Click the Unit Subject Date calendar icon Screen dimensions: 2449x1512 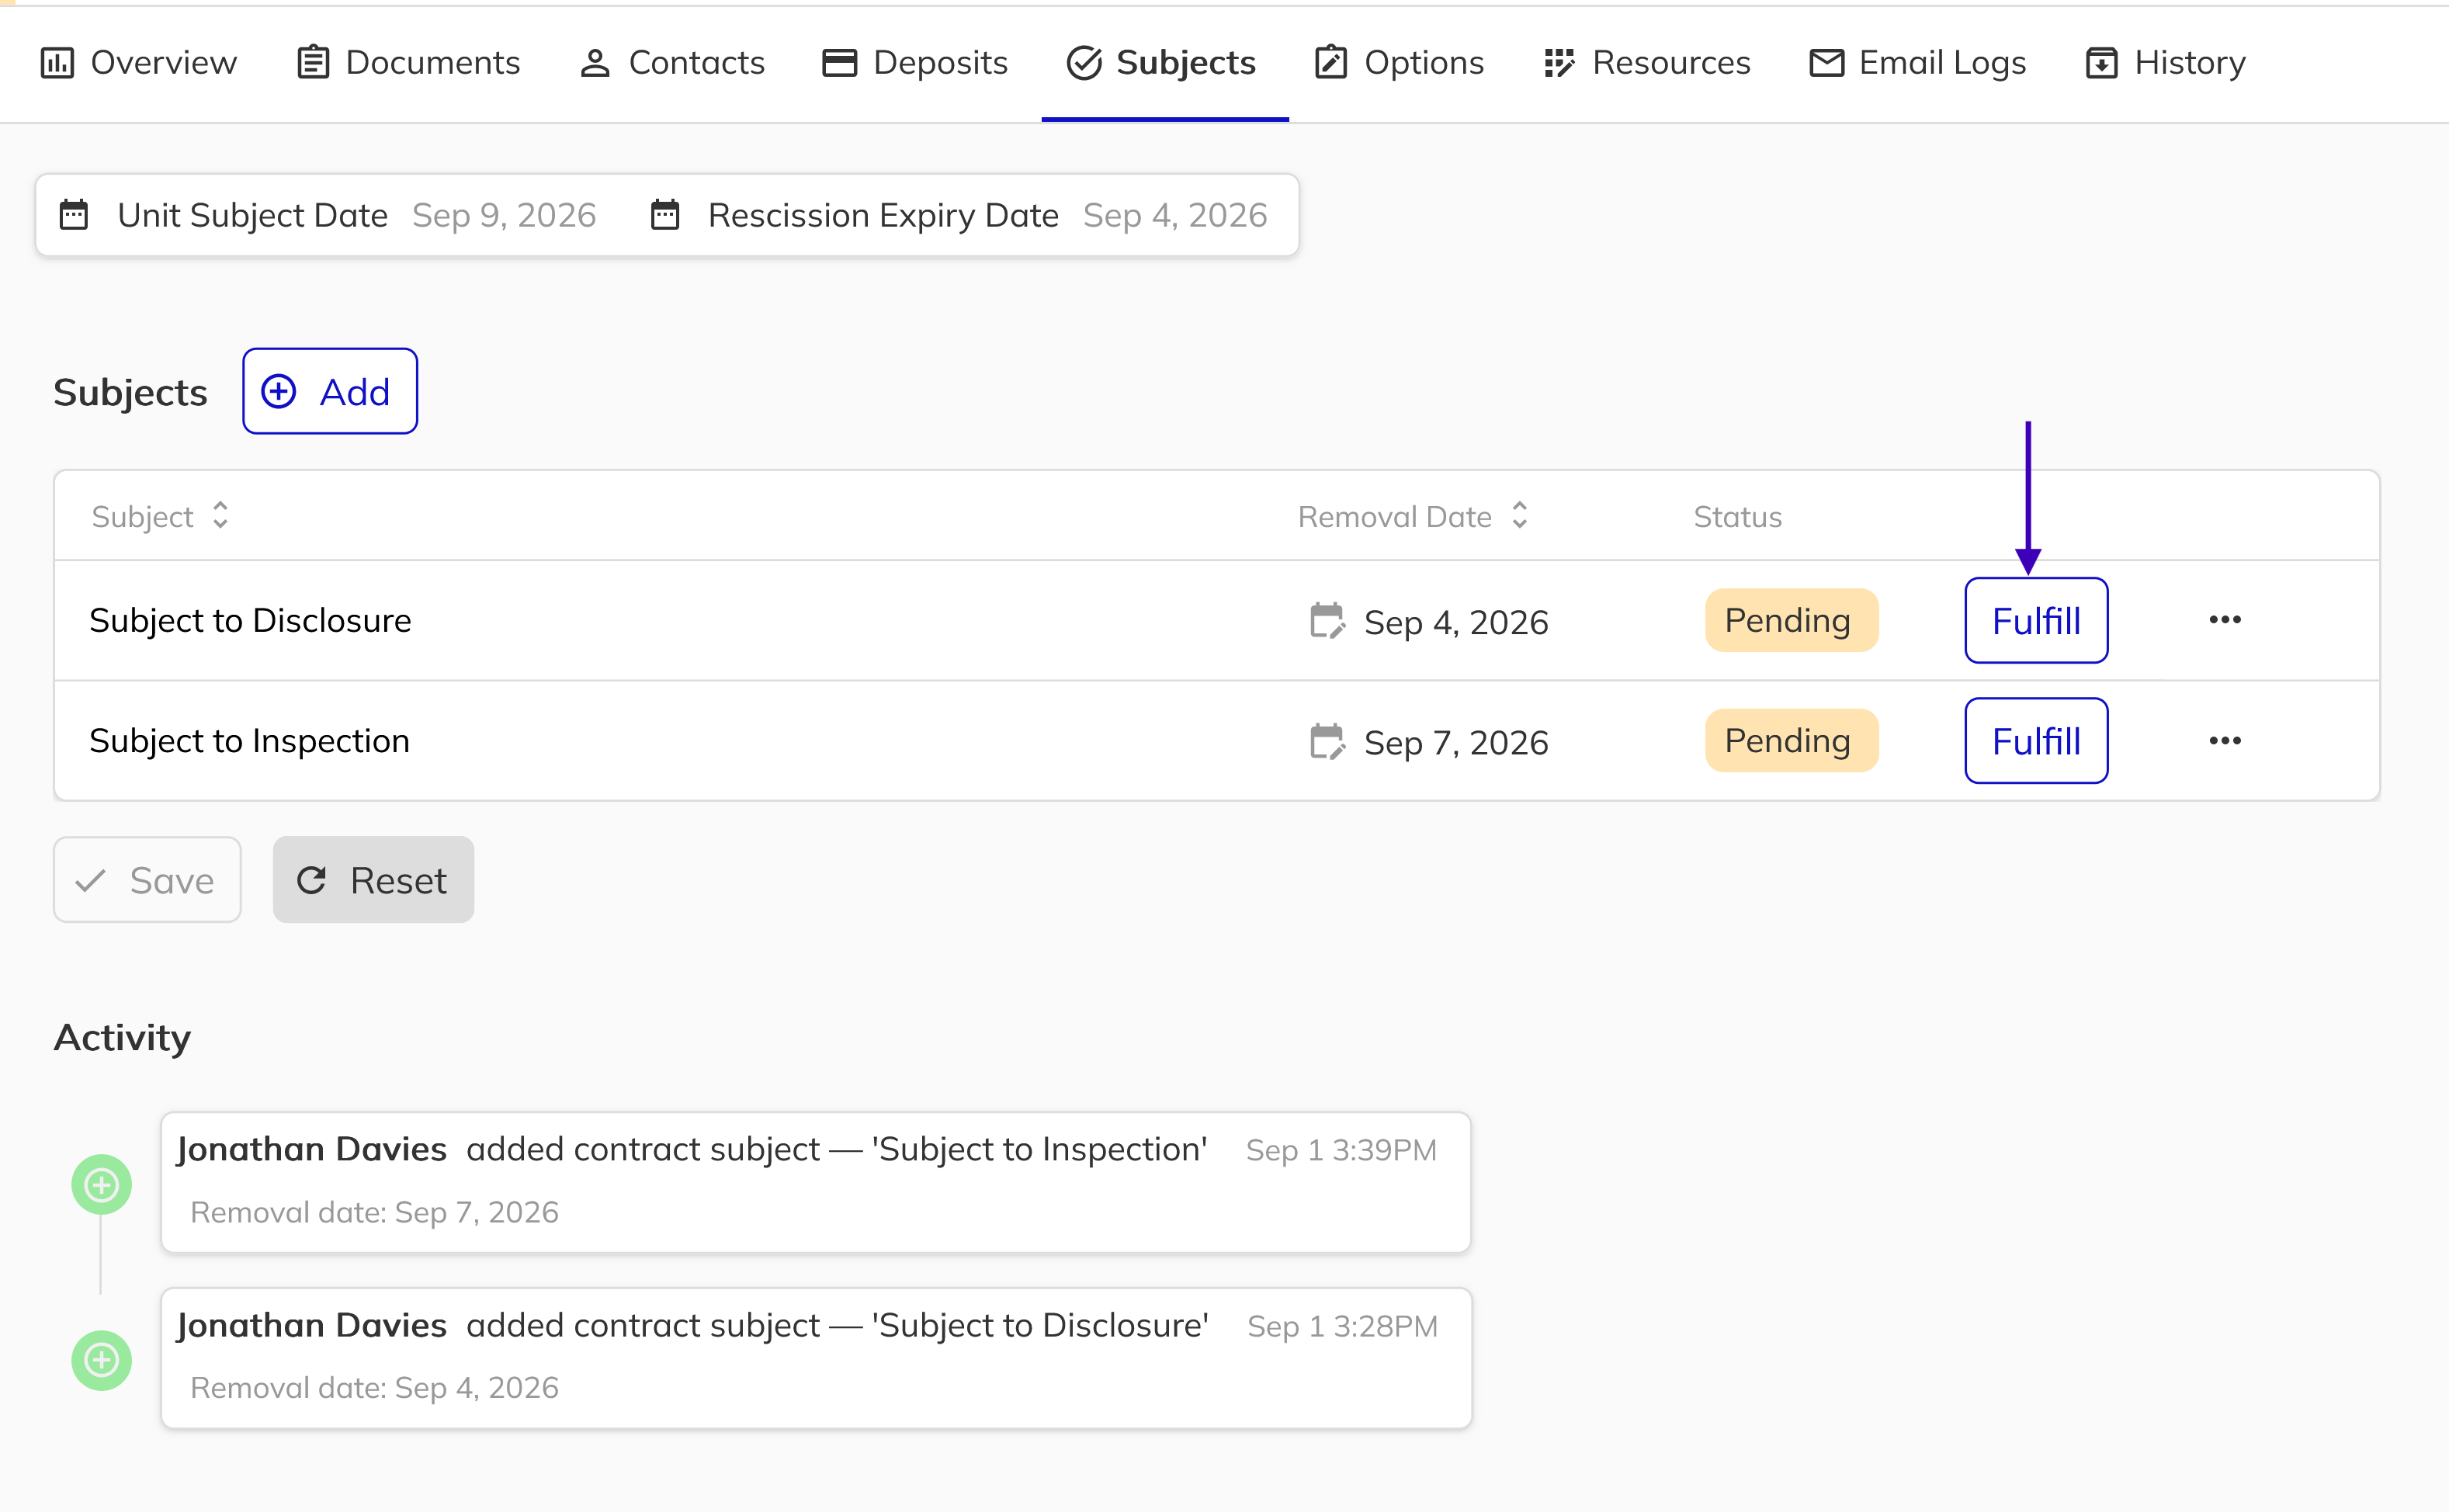tap(74, 215)
